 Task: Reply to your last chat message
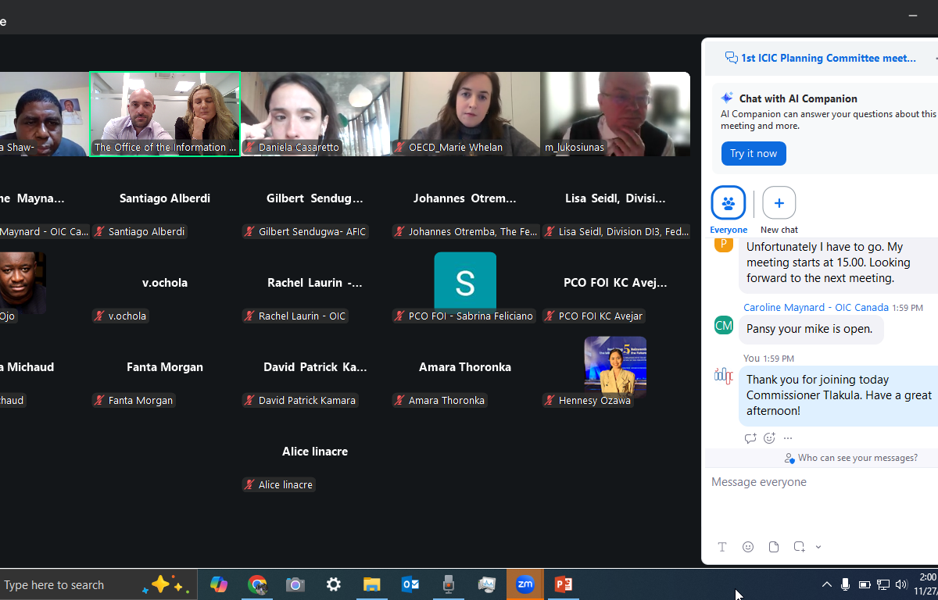(x=750, y=438)
